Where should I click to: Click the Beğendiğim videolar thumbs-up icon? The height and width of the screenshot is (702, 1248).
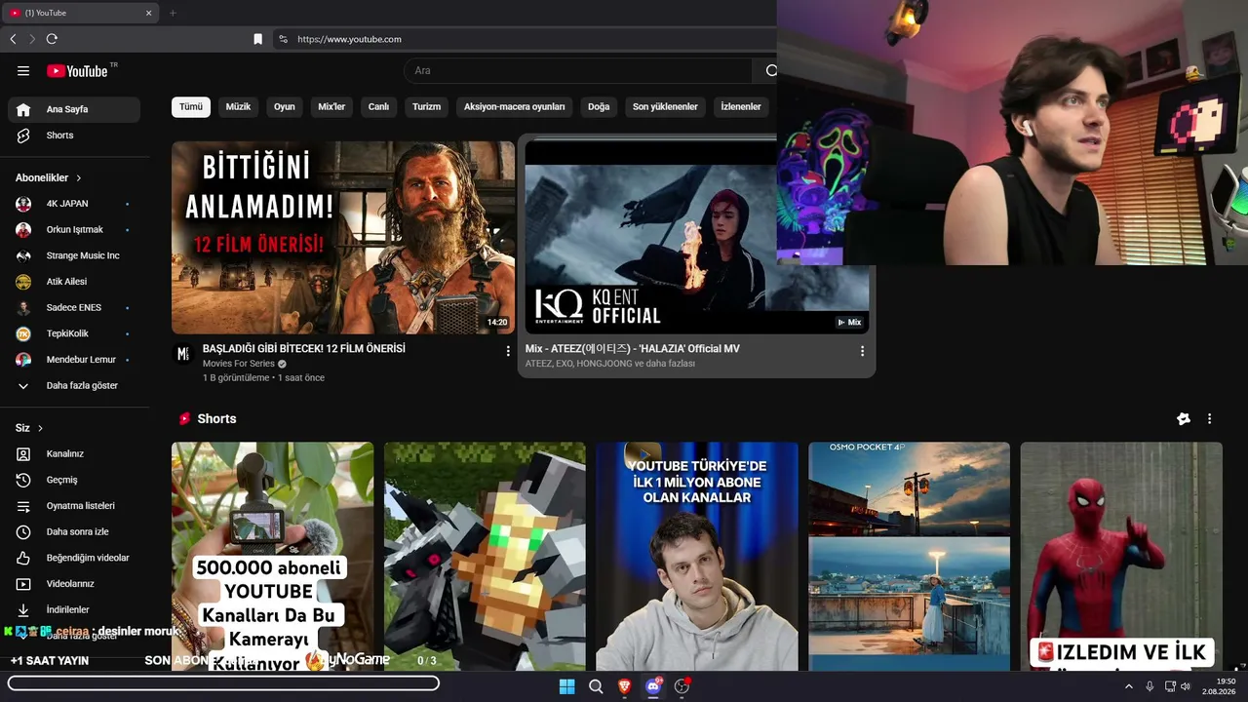point(23,558)
